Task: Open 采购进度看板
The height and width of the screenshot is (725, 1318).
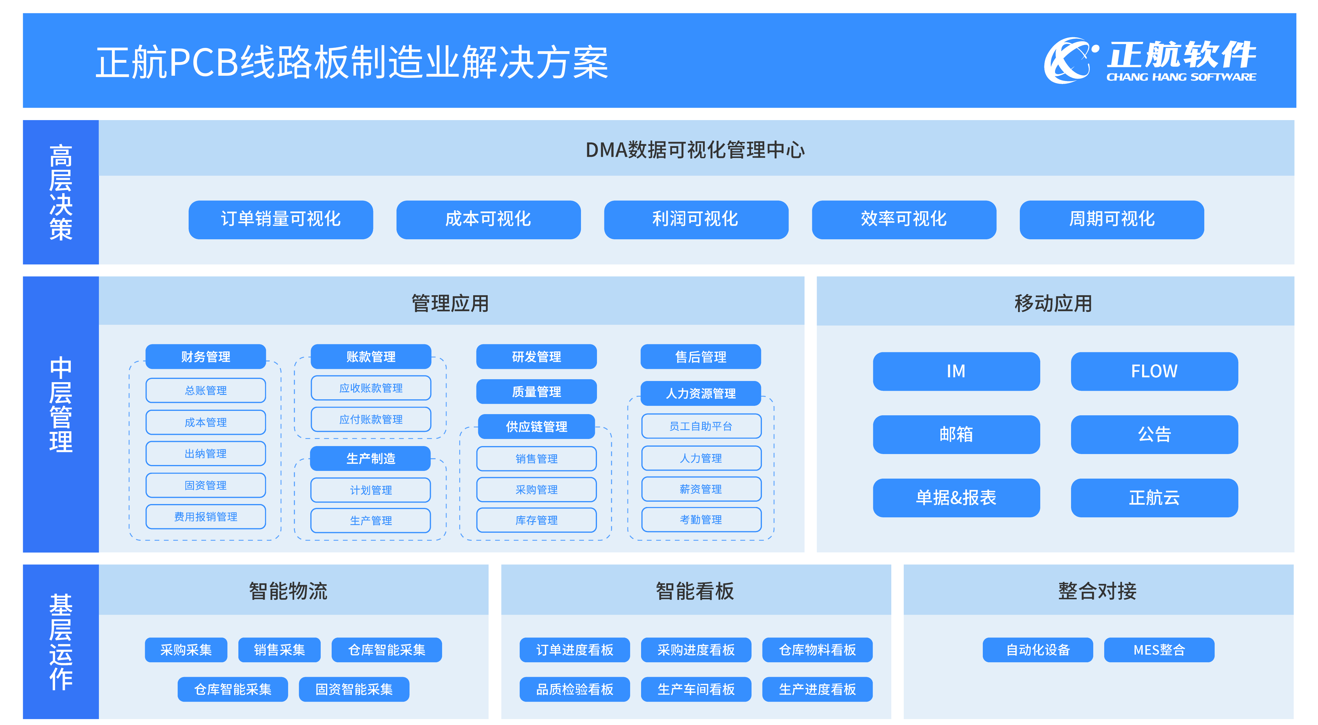Action: pyautogui.click(x=696, y=650)
